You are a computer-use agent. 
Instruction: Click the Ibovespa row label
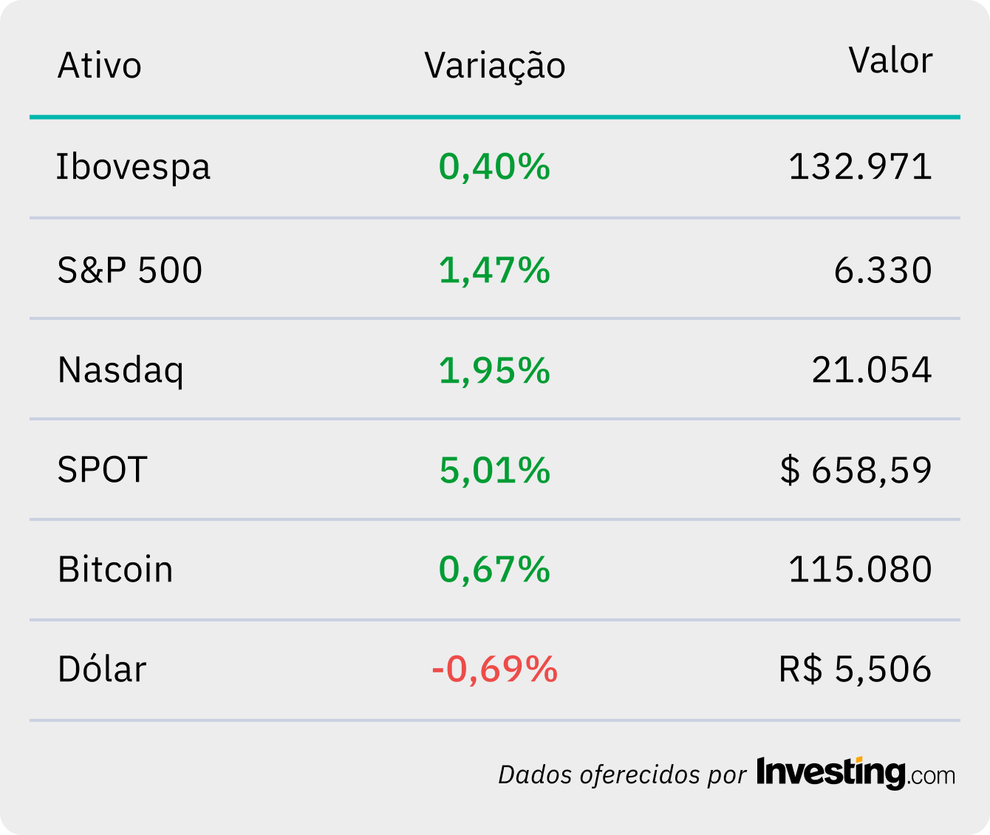click(134, 166)
